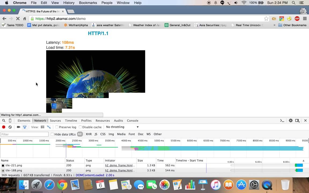Open DevTools search magnifier
The width and height of the screenshot is (309, 193).
point(4,121)
